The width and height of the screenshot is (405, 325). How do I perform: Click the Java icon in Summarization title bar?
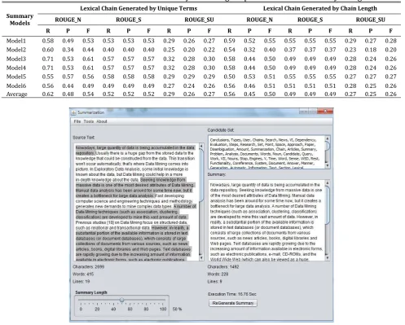click(x=73, y=112)
